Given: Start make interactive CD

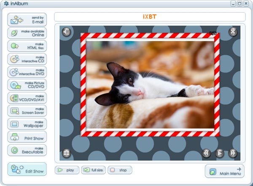Looking at the screenshot, I should 27,59.
